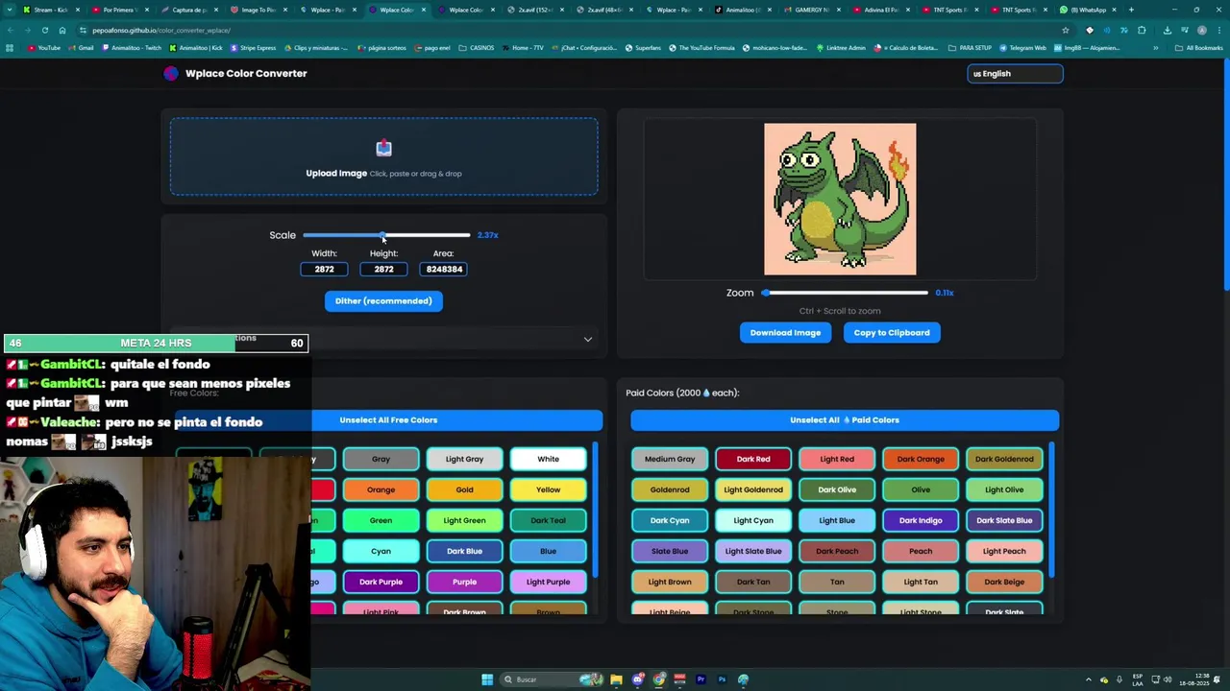Image resolution: width=1230 pixels, height=691 pixels.
Task: Open the PARA SETUP bookmark folder
Action: (x=970, y=47)
